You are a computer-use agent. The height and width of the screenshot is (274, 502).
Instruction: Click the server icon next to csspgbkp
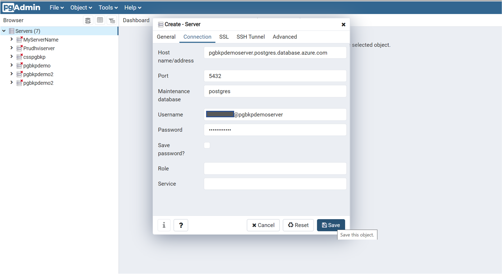(19, 57)
